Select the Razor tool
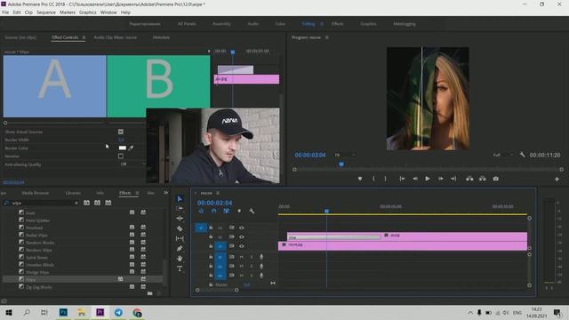 point(180,228)
